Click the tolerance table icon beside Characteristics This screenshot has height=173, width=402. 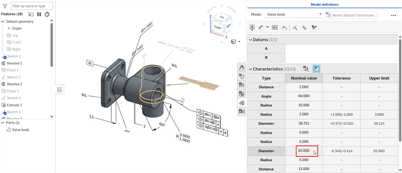pyautogui.click(x=306, y=69)
